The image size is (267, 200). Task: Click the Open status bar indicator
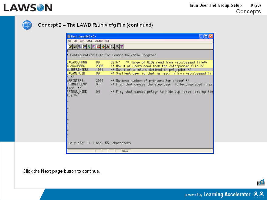tap(125, 151)
